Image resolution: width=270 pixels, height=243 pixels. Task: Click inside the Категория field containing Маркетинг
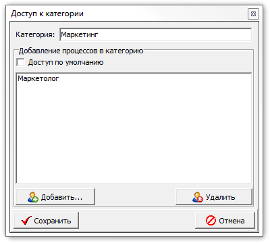(x=156, y=34)
